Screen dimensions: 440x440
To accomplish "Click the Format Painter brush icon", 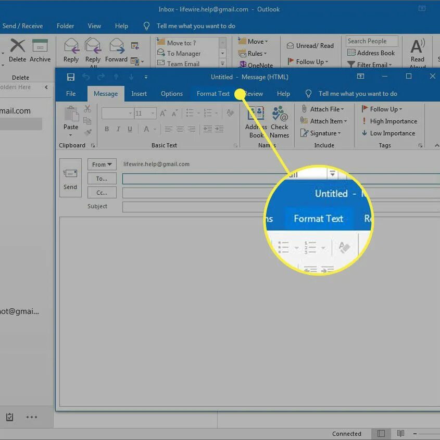I will coord(88,132).
